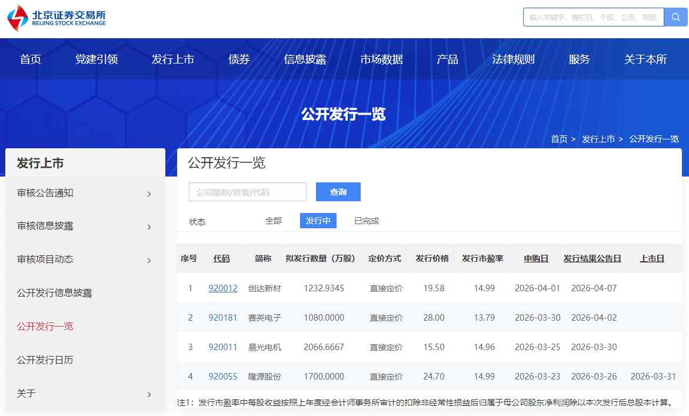The height and width of the screenshot is (416, 689).
Task: Sort table by 申购日 column header
Action: click(x=536, y=258)
